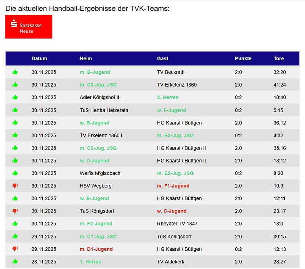Click the Tore column header
Screen dimensions: 305x269
click(279, 59)
